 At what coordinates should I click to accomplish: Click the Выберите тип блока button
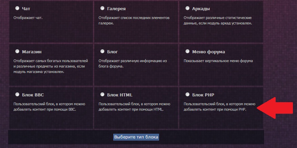(x=136, y=137)
